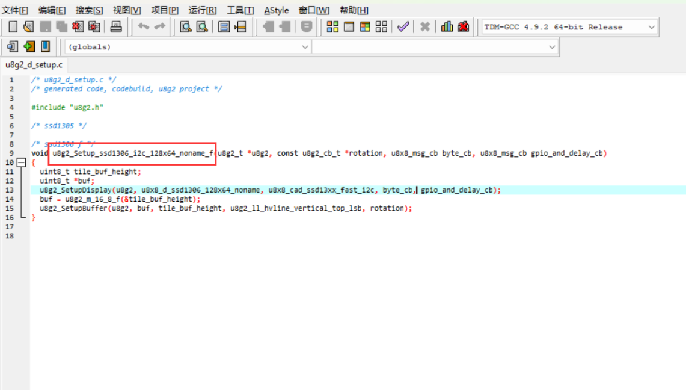Open the 工具[T] menu

pos(240,10)
